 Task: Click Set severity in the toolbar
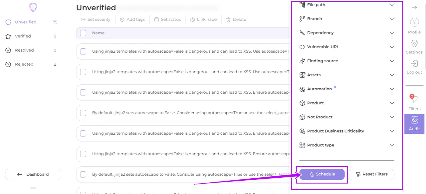pyautogui.click(x=96, y=20)
